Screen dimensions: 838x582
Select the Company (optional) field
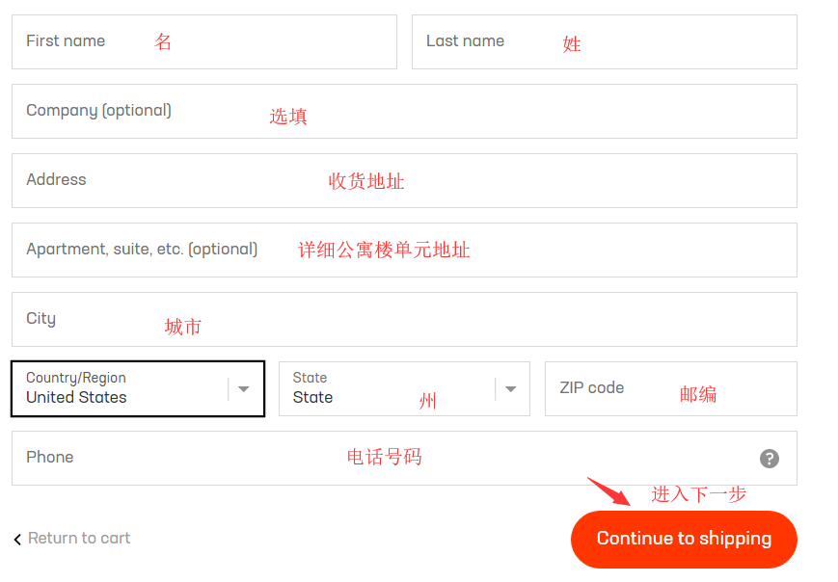404,111
